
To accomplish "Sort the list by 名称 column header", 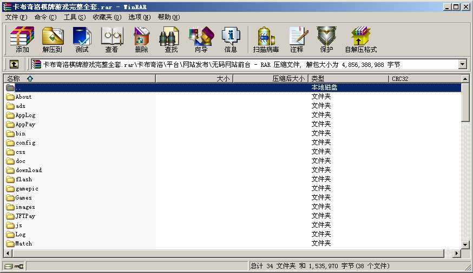I will coord(80,79).
